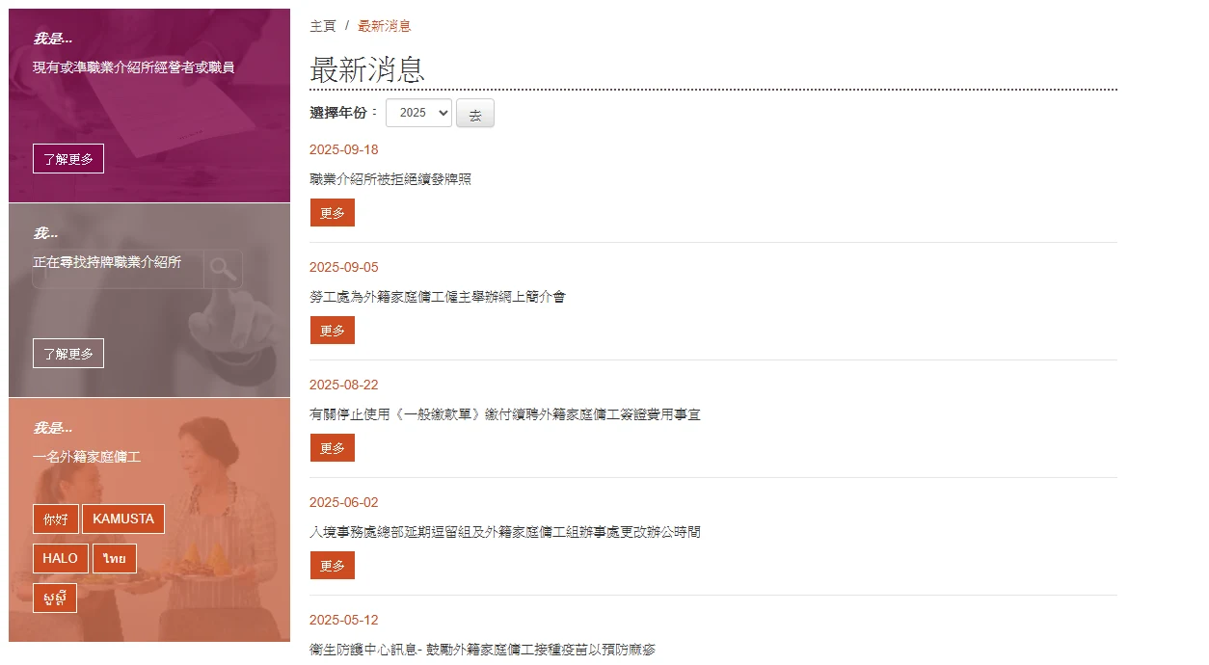The image size is (1209, 665).
Task: Select the Khmer language button សួស្តី
Action: coord(55,598)
